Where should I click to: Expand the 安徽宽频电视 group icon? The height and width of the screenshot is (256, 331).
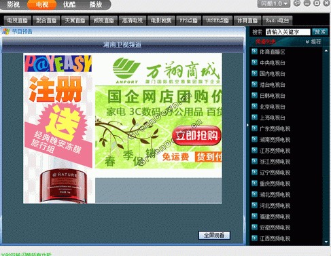pyautogui.click(x=254, y=227)
